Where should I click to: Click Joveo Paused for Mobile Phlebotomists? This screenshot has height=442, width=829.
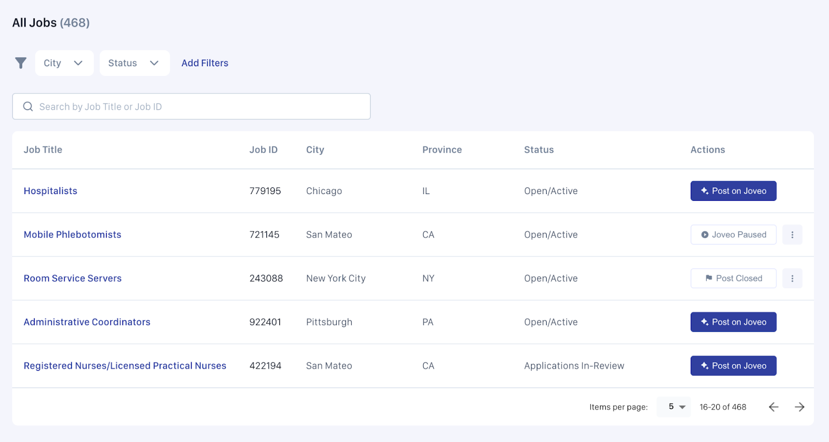pyautogui.click(x=733, y=234)
